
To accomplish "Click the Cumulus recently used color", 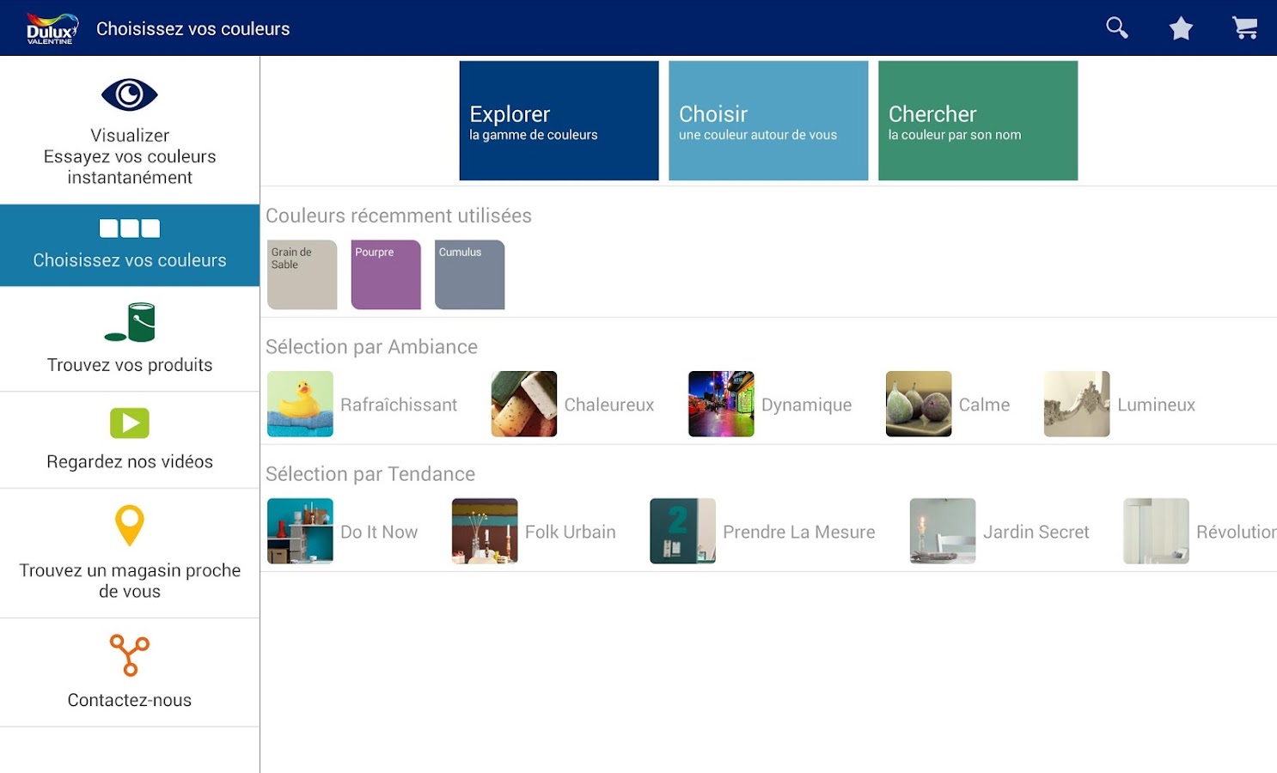I will pyautogui.click(x=468, y=275).
